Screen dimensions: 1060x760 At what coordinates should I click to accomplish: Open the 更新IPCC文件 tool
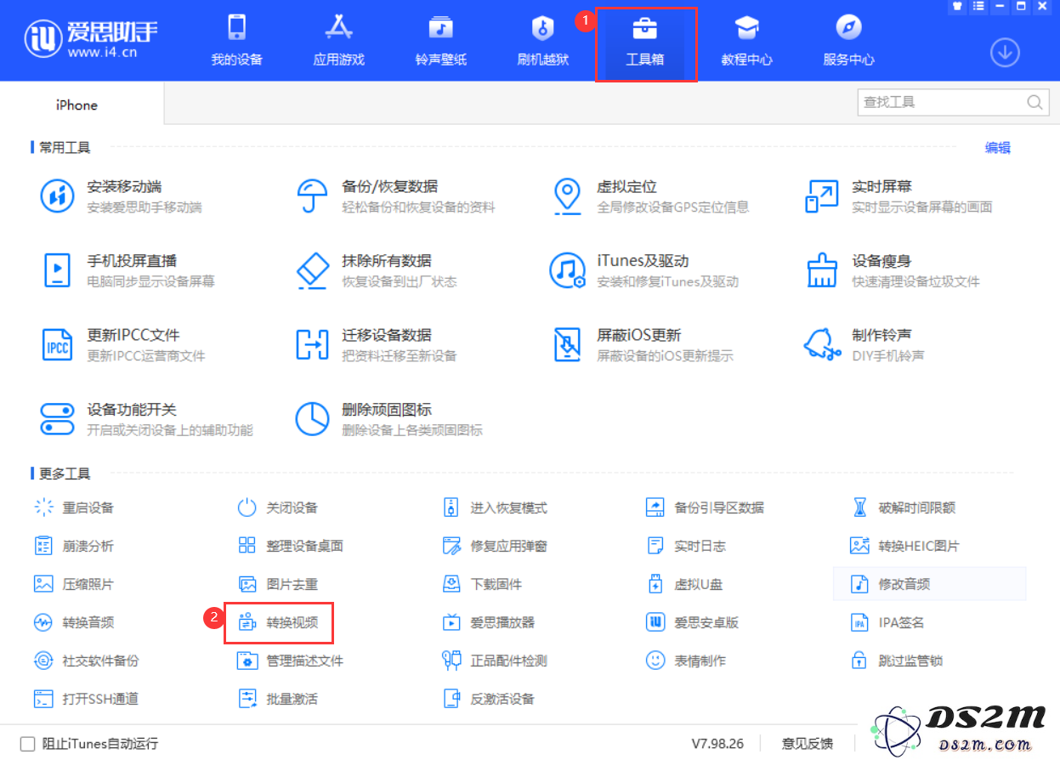pyautogui.click(x=123, y=344)
